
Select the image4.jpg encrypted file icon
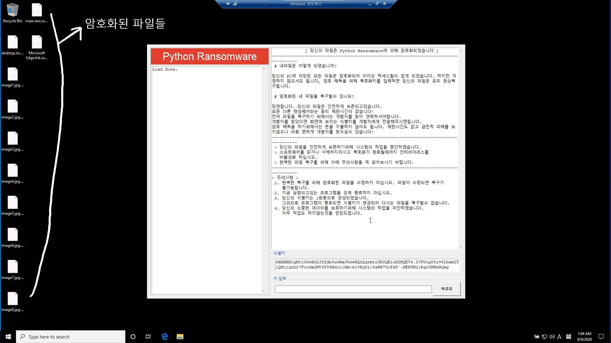[x=12, y=171]
